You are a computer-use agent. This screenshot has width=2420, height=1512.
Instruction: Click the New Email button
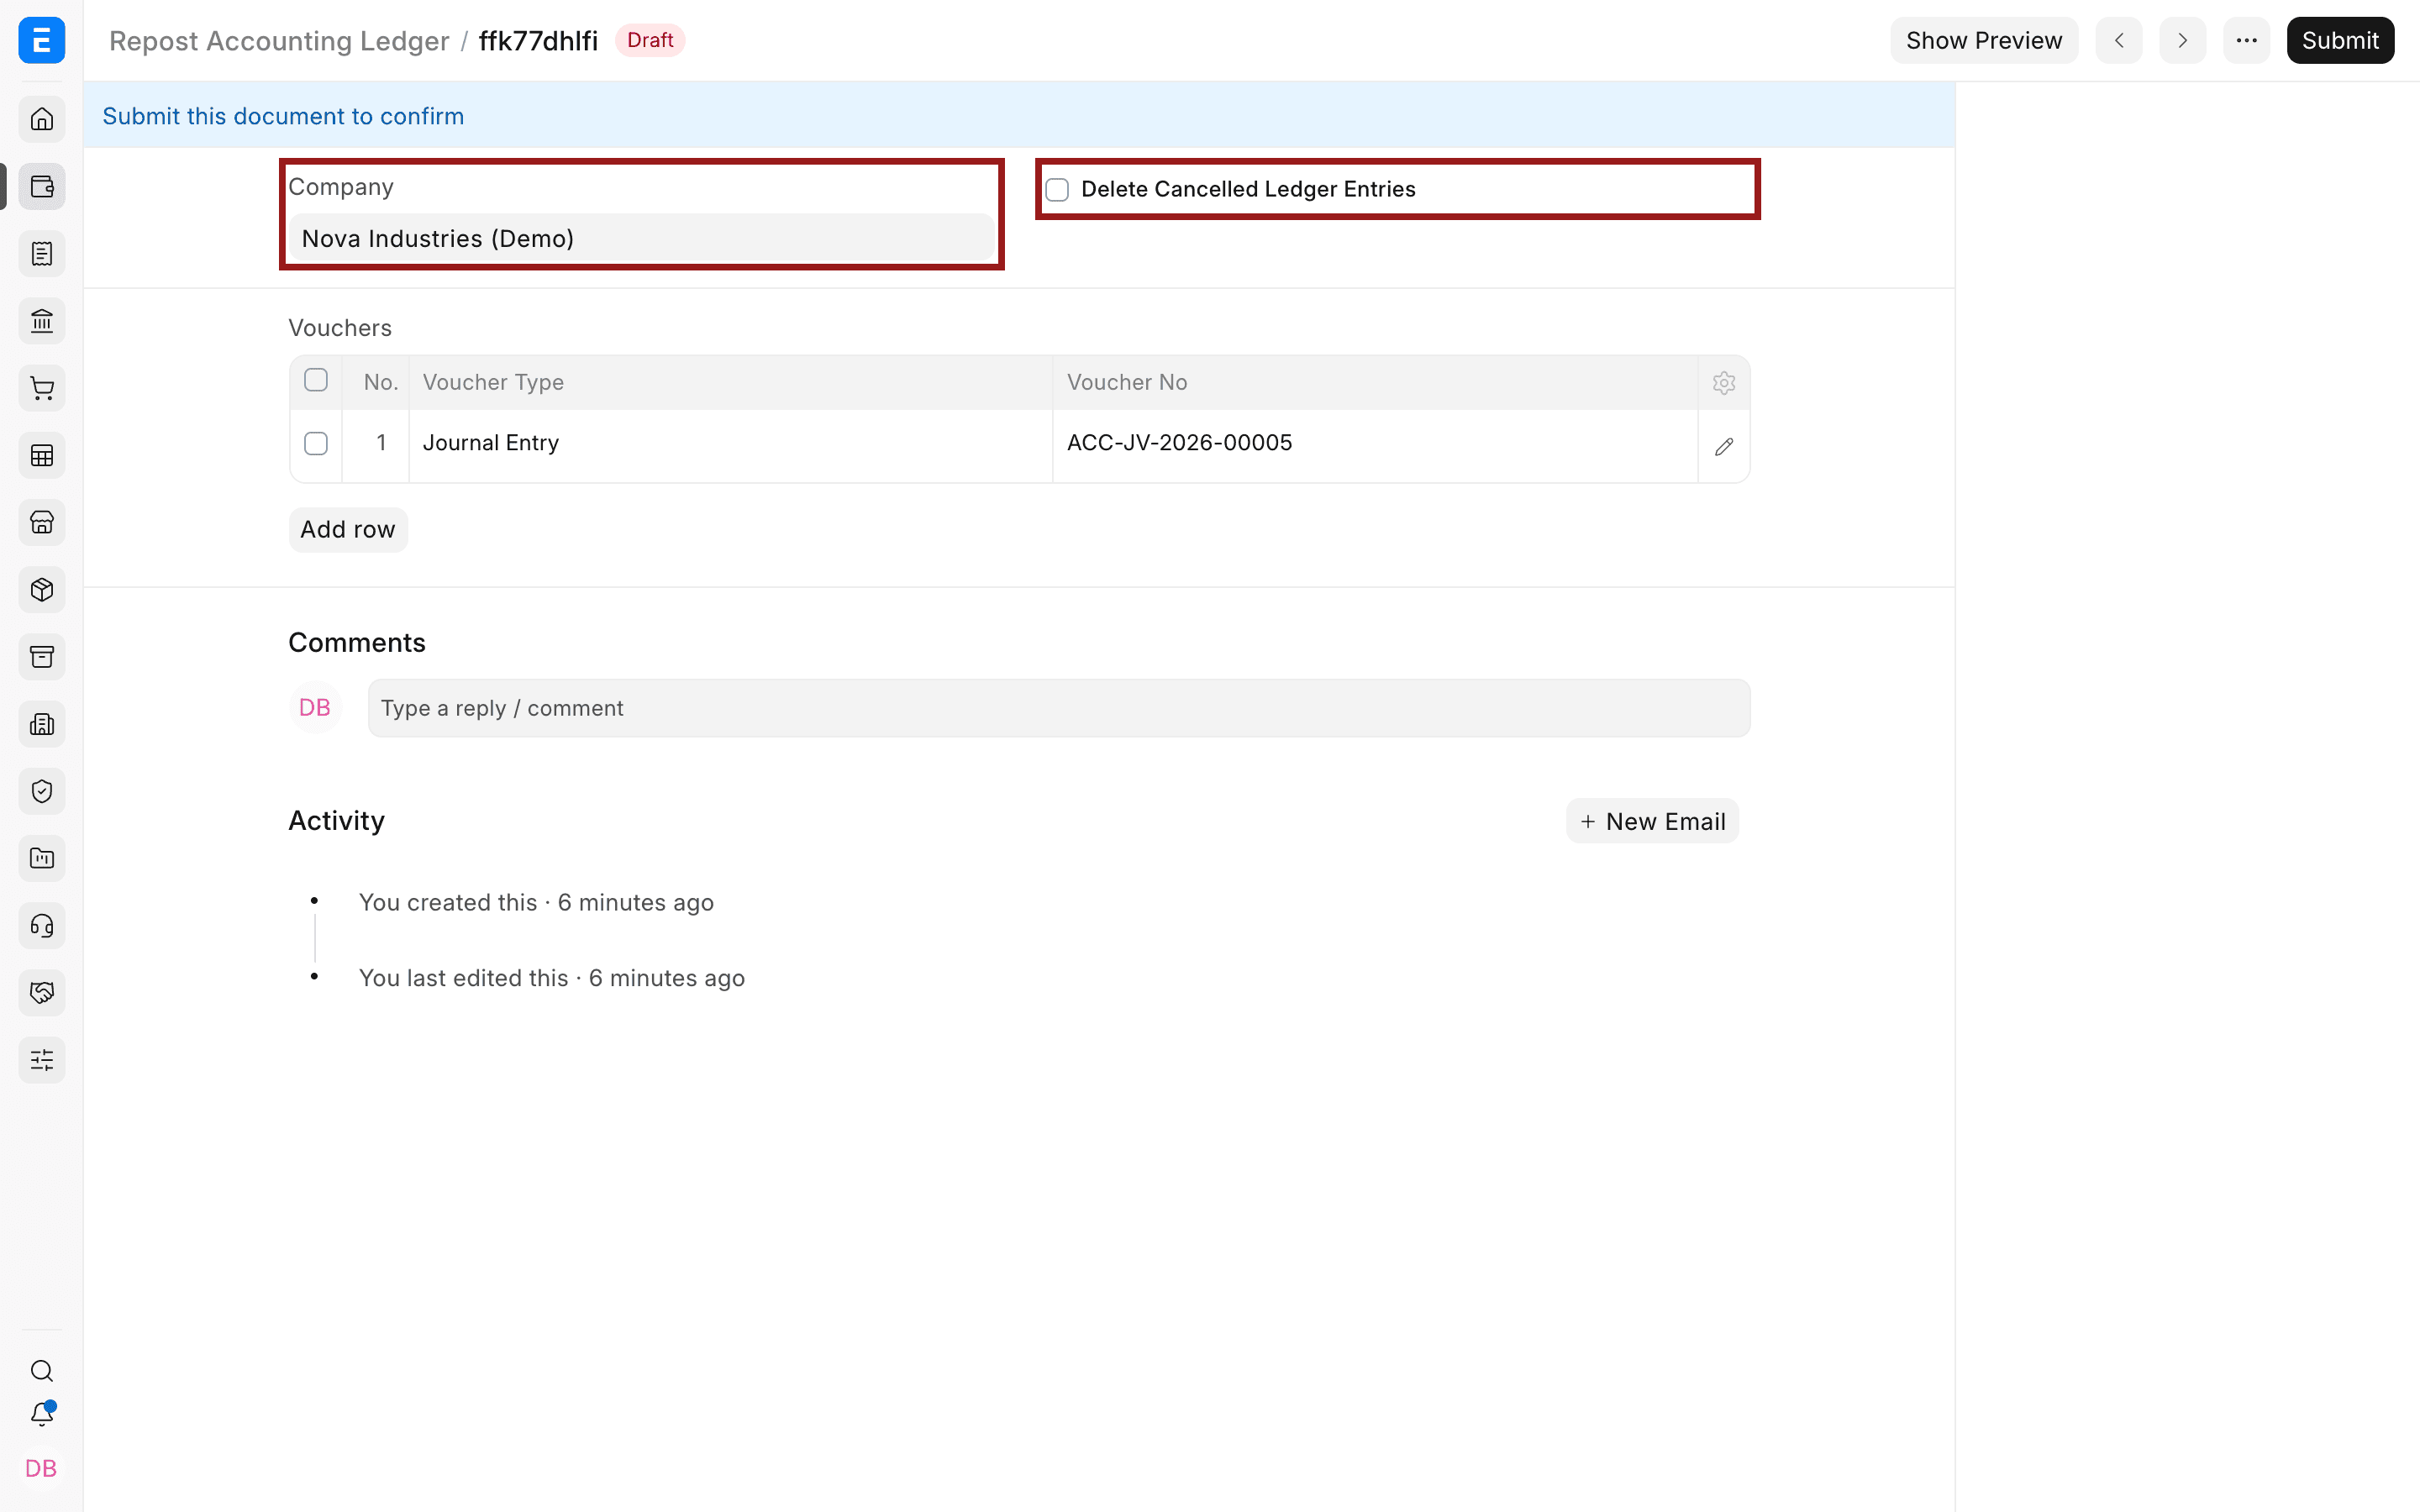pos(1652,821)
